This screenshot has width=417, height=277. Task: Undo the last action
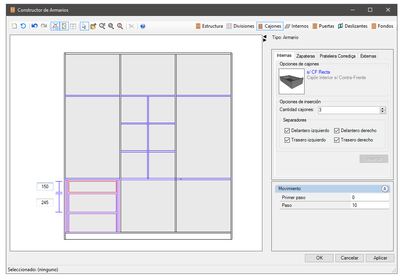(34, 26)
